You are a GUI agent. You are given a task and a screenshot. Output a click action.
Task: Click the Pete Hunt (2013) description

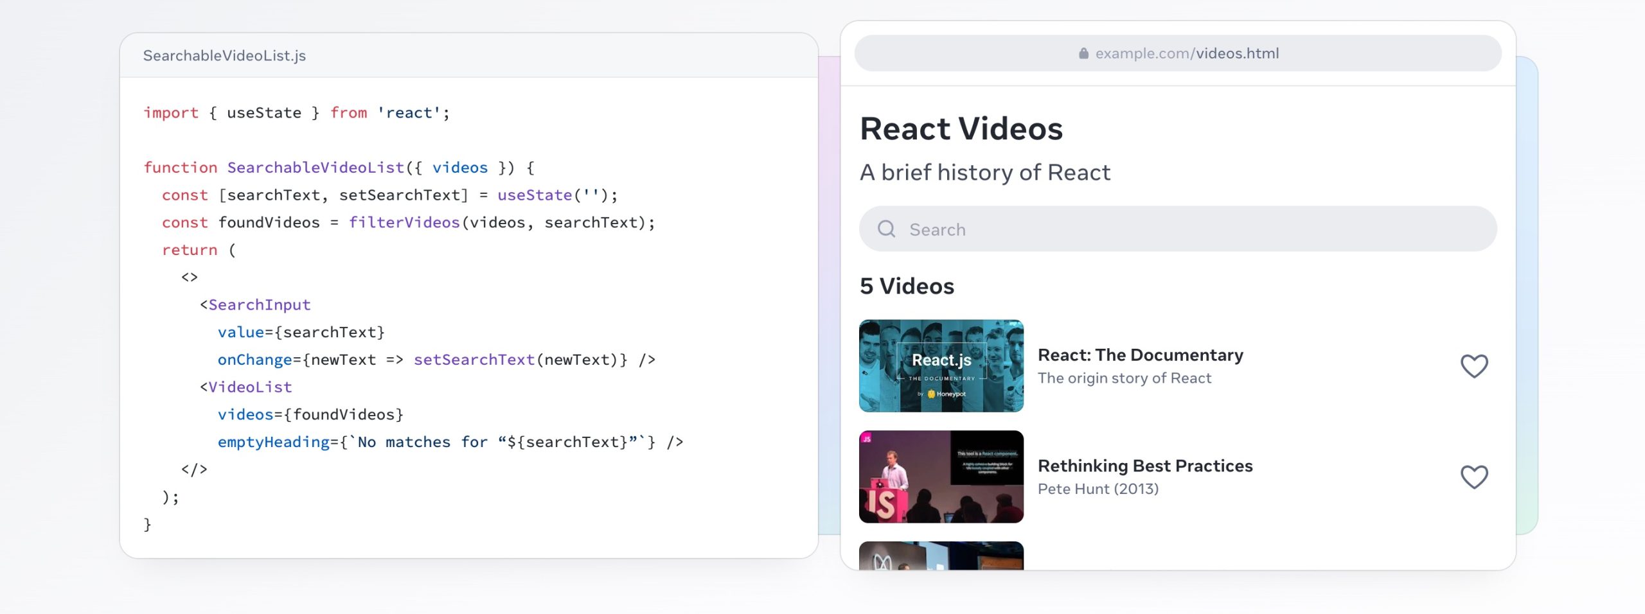click(x=1098, y=489)
